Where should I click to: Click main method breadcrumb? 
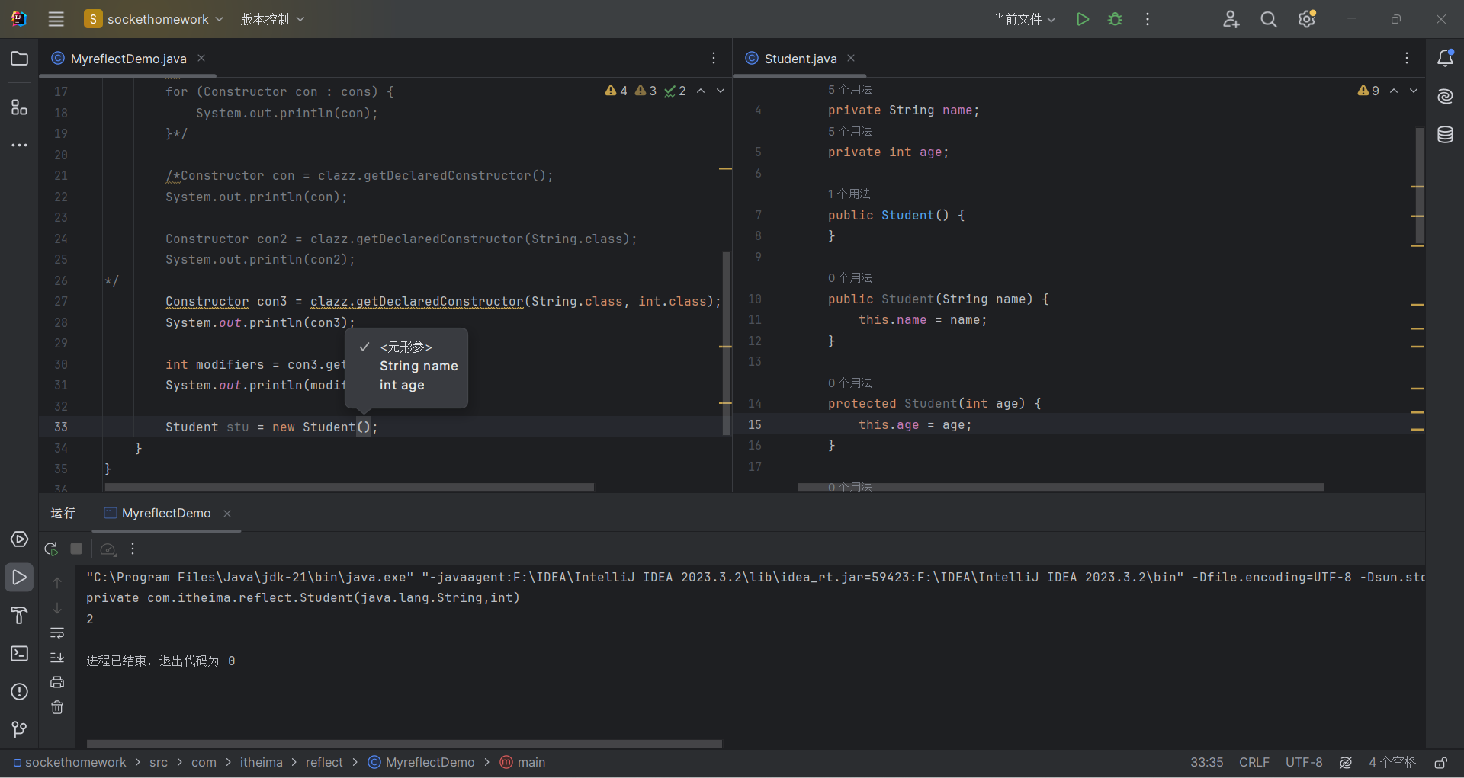pos(523,763)
